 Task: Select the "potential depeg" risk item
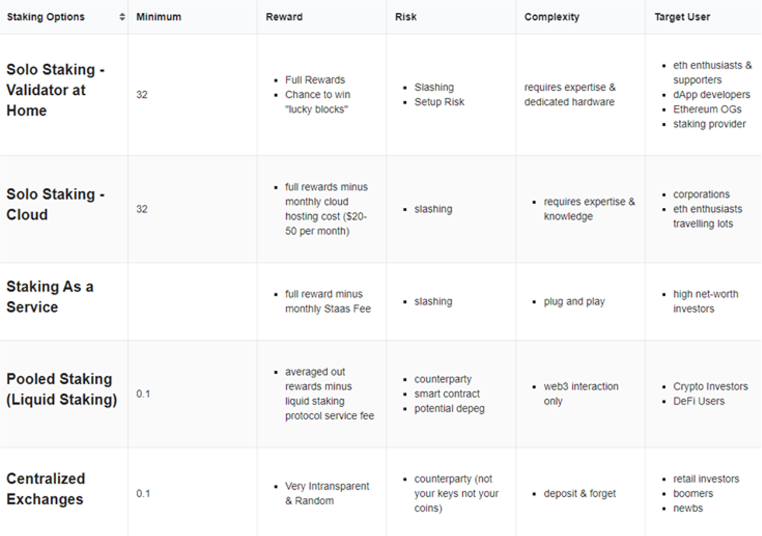click(449, 408)
